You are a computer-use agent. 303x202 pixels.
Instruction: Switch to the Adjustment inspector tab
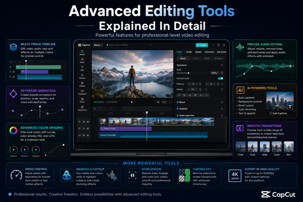(x=221, y=52)
